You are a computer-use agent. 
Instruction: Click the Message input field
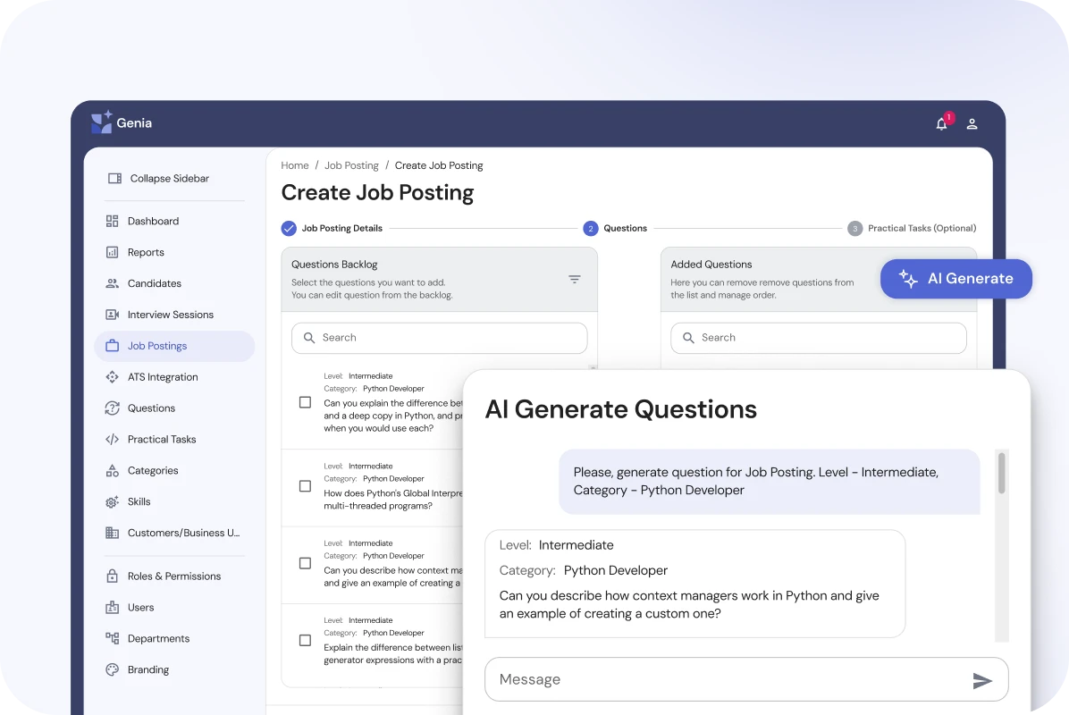pos(724,680)
